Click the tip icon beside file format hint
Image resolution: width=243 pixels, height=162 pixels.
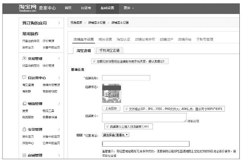point(126,109)
